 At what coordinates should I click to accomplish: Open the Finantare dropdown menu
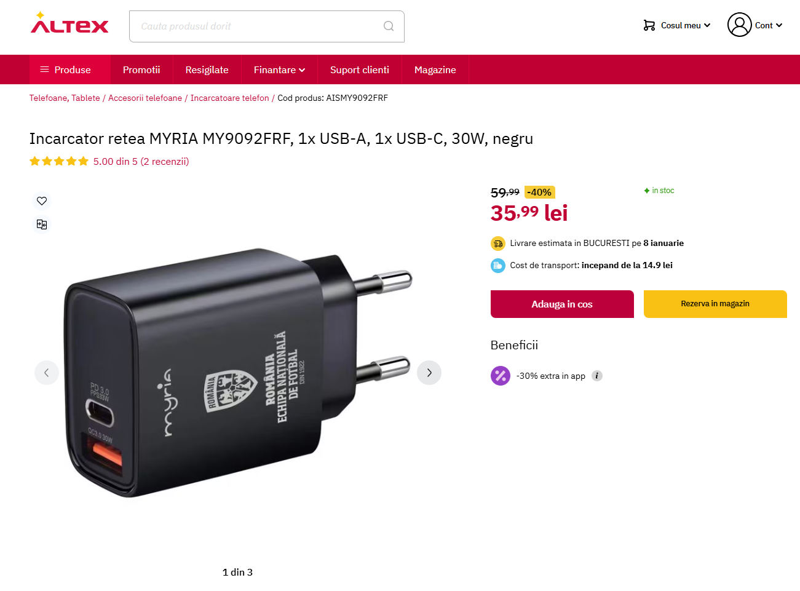tap(279, 69)
